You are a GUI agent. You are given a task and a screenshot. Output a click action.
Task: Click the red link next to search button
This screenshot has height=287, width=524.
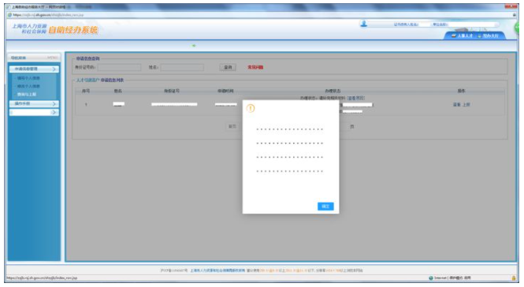[x=255, y=68]
